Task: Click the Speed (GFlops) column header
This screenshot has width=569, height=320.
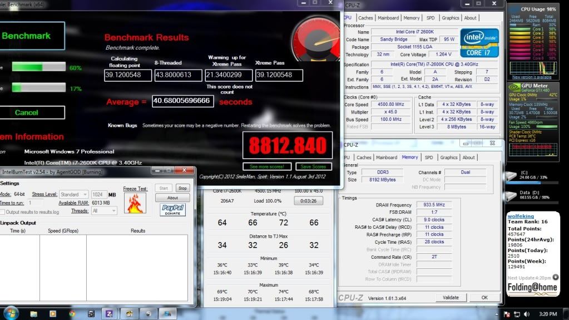Action: point(63,230)
